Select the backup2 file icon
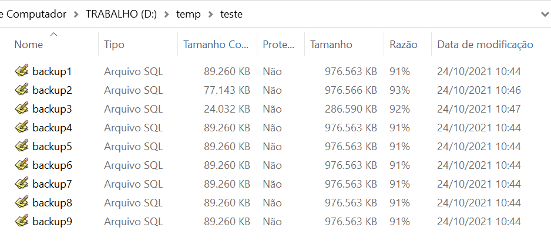This screenshot has height=241, width=551. tap(22, 90)
